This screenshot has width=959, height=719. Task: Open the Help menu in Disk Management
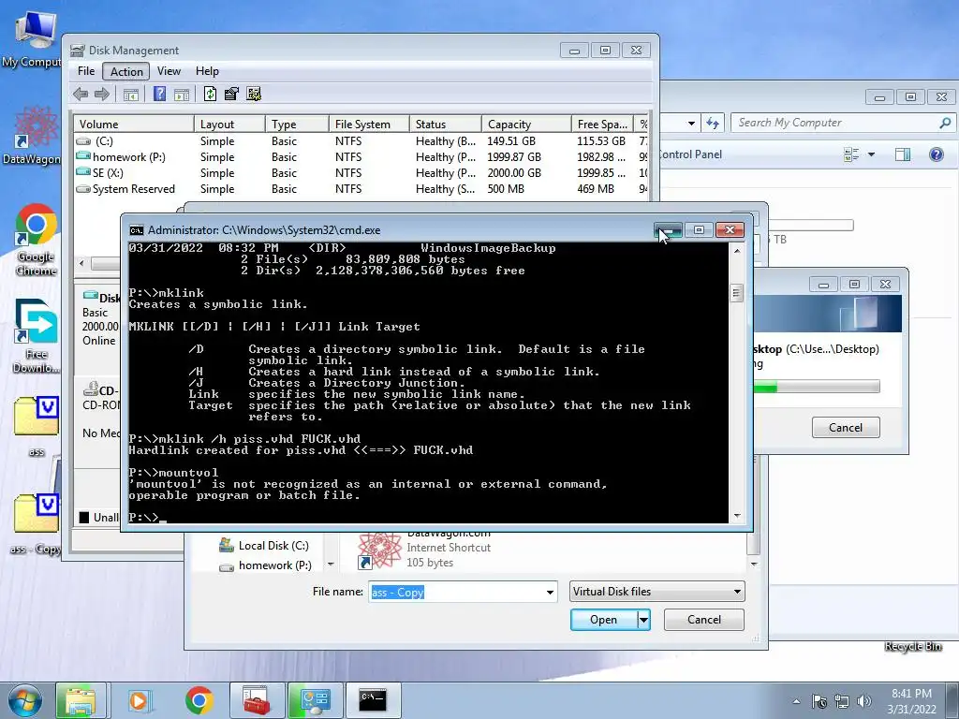207,71
